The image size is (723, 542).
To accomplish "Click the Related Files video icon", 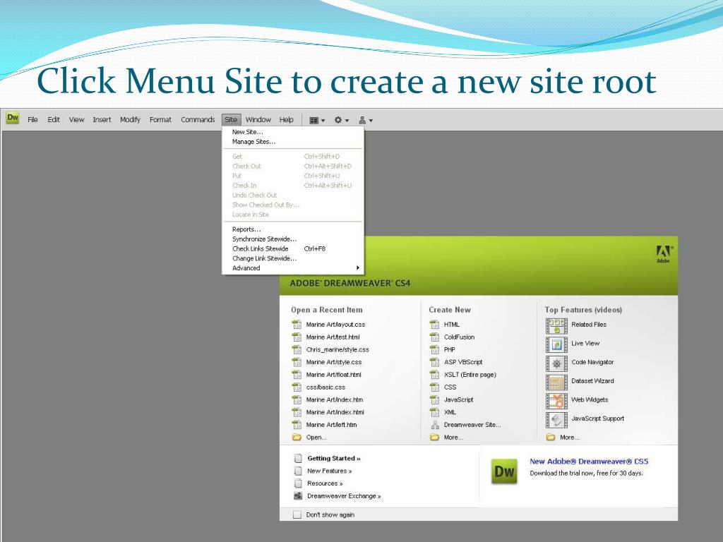I will click(556, 326).
